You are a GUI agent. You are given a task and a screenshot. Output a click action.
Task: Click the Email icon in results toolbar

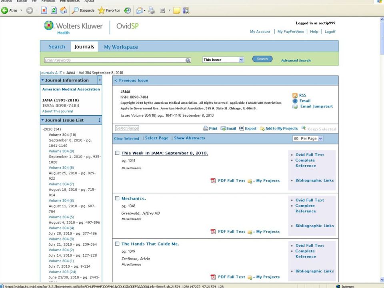point(223,128)
